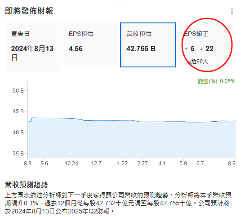The image size is (241, 217).
Task: Click the downward revisions arrow icon
Action: point(201,49)
